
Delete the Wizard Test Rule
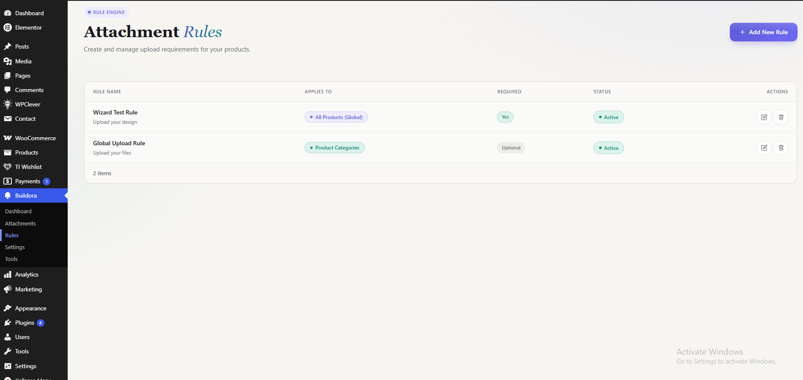(781, 117)
